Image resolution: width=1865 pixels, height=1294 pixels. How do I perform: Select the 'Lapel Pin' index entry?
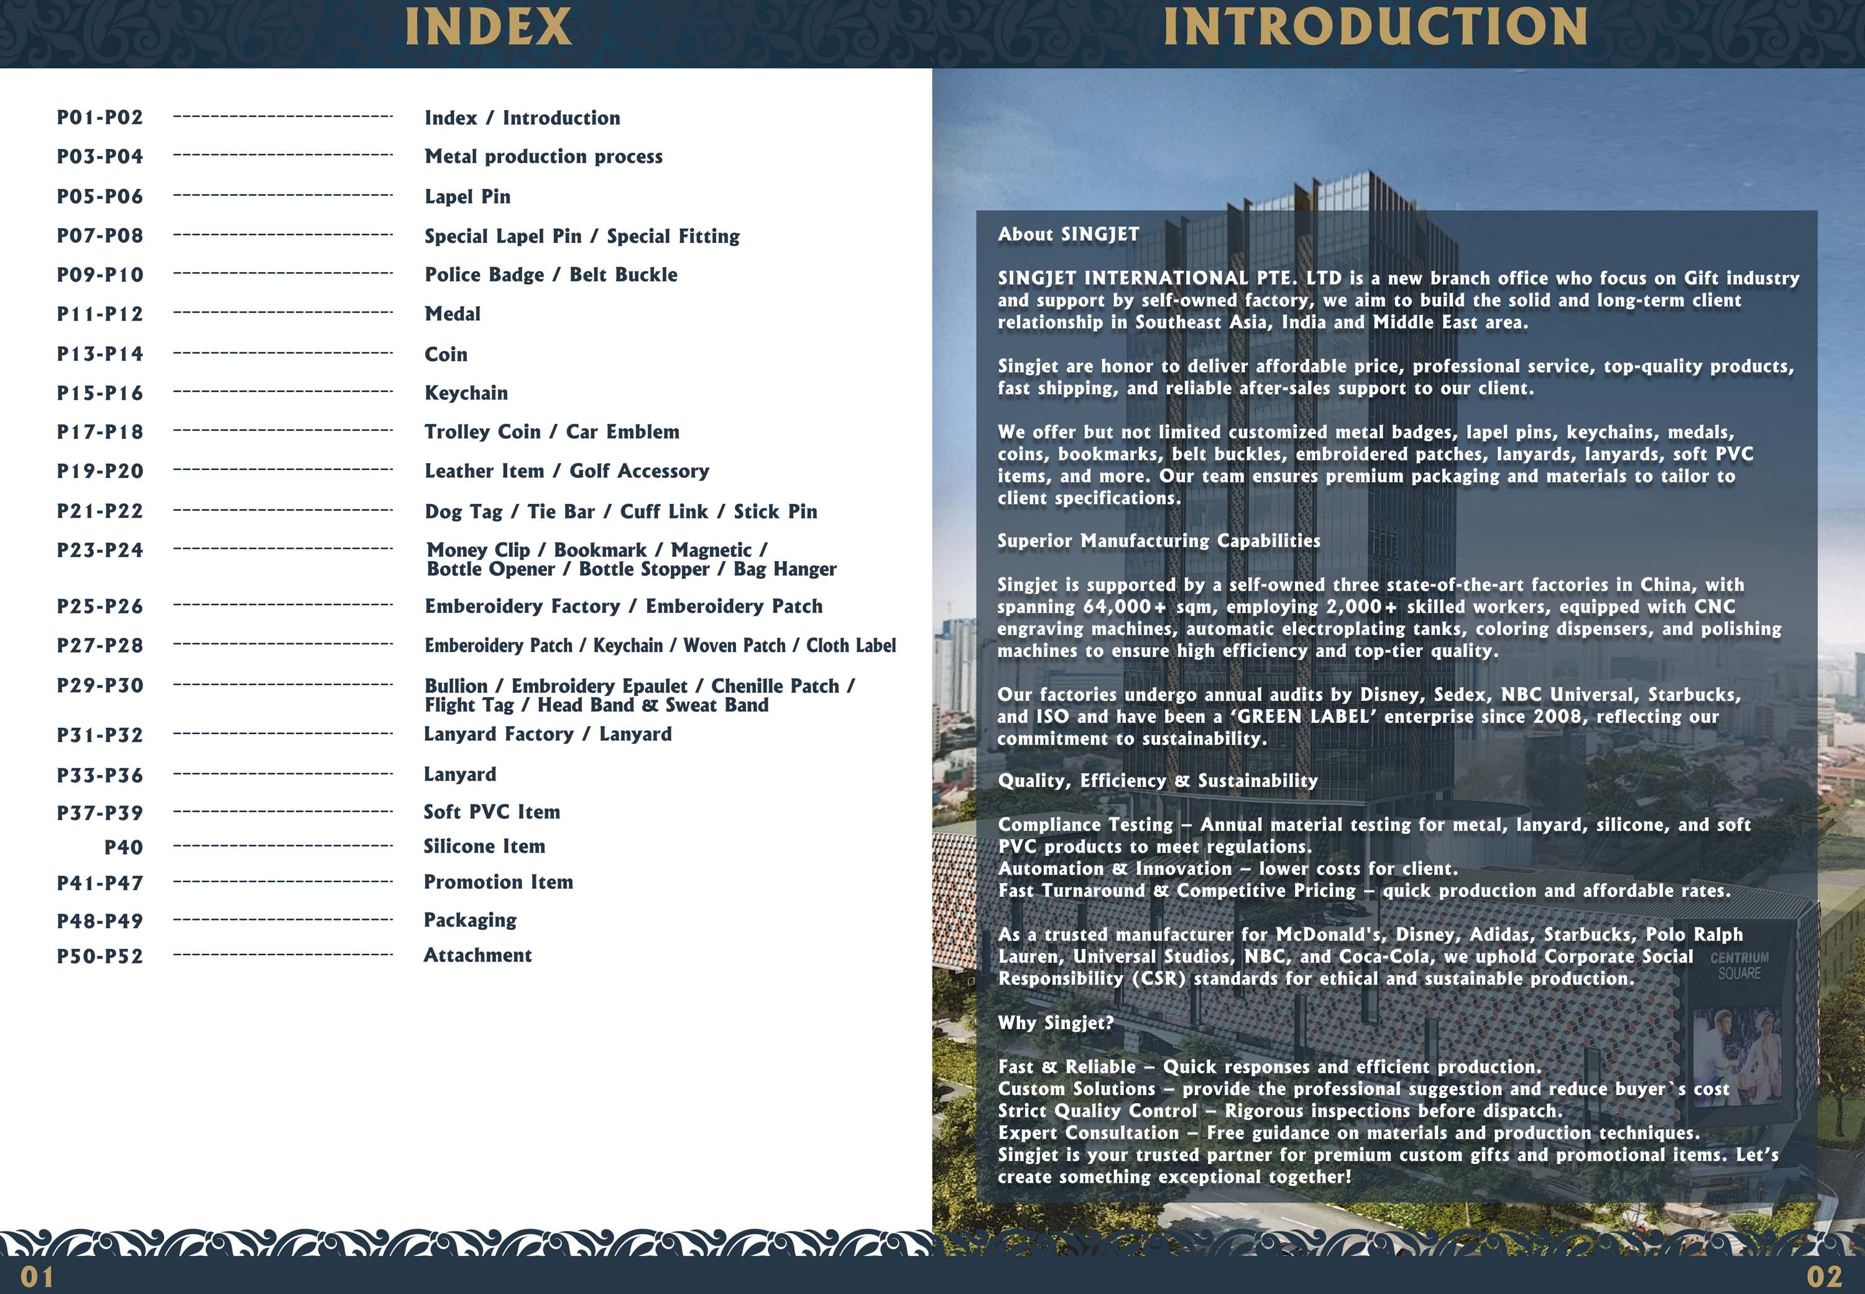coord(467,196)
